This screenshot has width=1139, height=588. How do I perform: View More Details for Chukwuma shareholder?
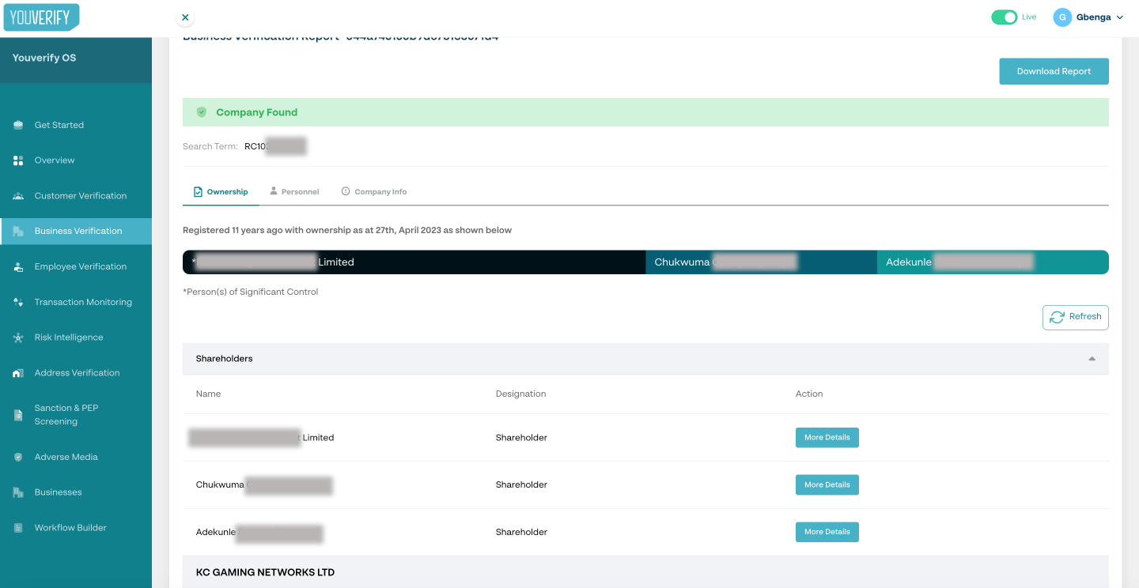827,484
